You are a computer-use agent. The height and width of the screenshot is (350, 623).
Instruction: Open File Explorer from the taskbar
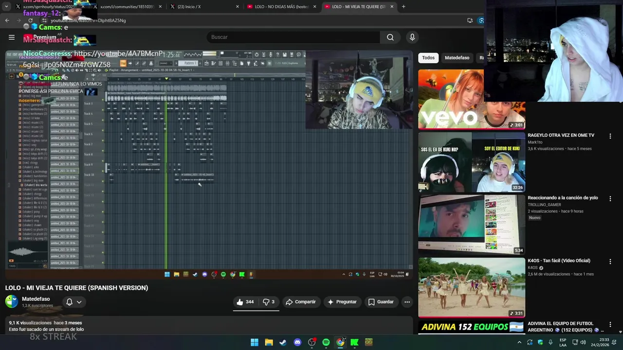click(269, 342)
